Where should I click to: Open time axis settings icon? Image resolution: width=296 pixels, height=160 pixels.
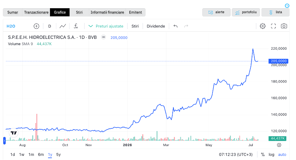[x=279, y=145]
